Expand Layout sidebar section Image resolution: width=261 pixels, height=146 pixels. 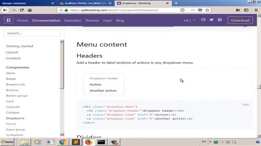click(x=12, y=52)
